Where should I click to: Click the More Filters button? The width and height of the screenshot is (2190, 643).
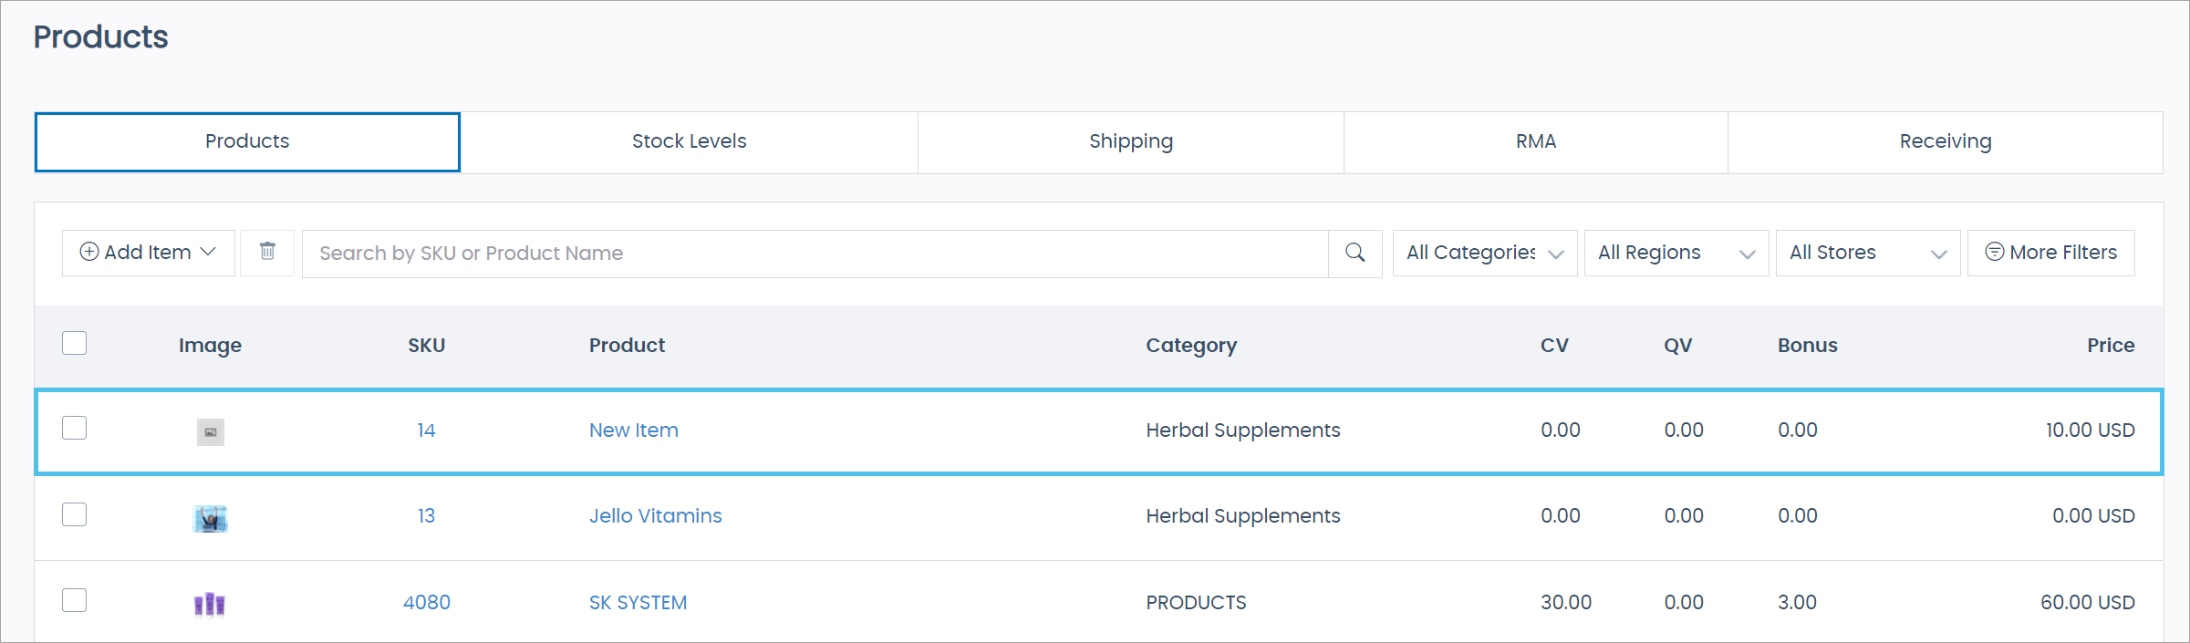(2050, 252)
